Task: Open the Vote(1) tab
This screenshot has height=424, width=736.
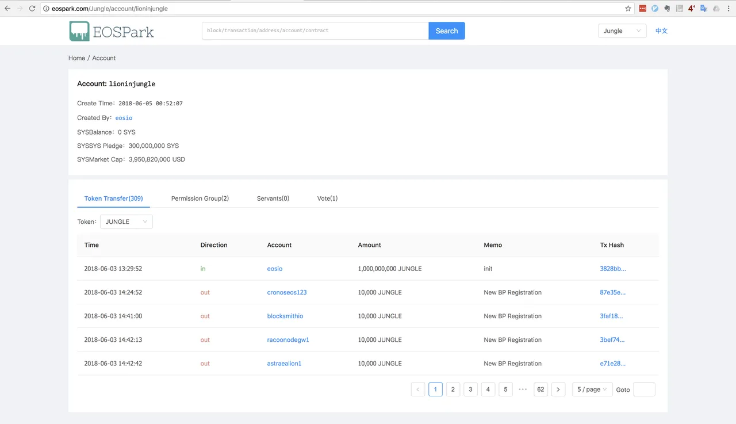Action: point(327,198)
